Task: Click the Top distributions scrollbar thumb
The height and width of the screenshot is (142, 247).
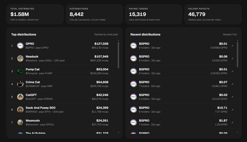Action: tap(118, 55)
